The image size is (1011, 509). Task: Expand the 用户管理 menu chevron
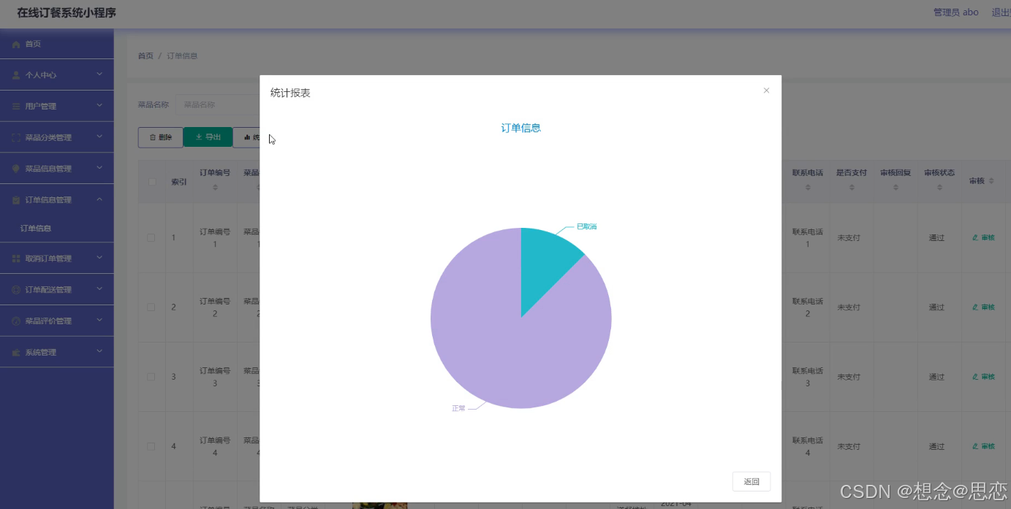pyautogui.click(x=99, y=106)
